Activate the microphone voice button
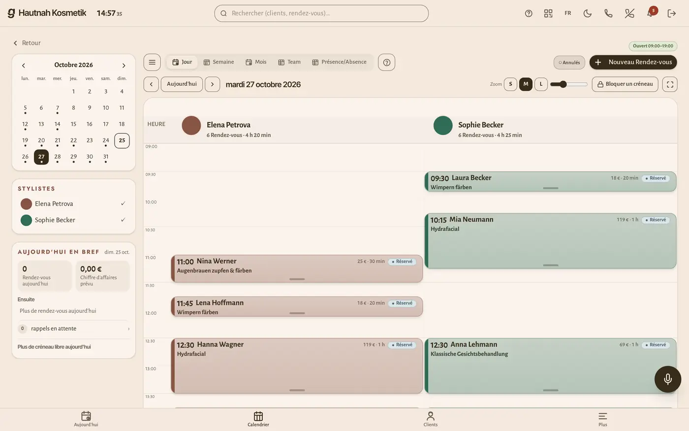The height and width of the screenshot is (431, 689). [668, 379]
